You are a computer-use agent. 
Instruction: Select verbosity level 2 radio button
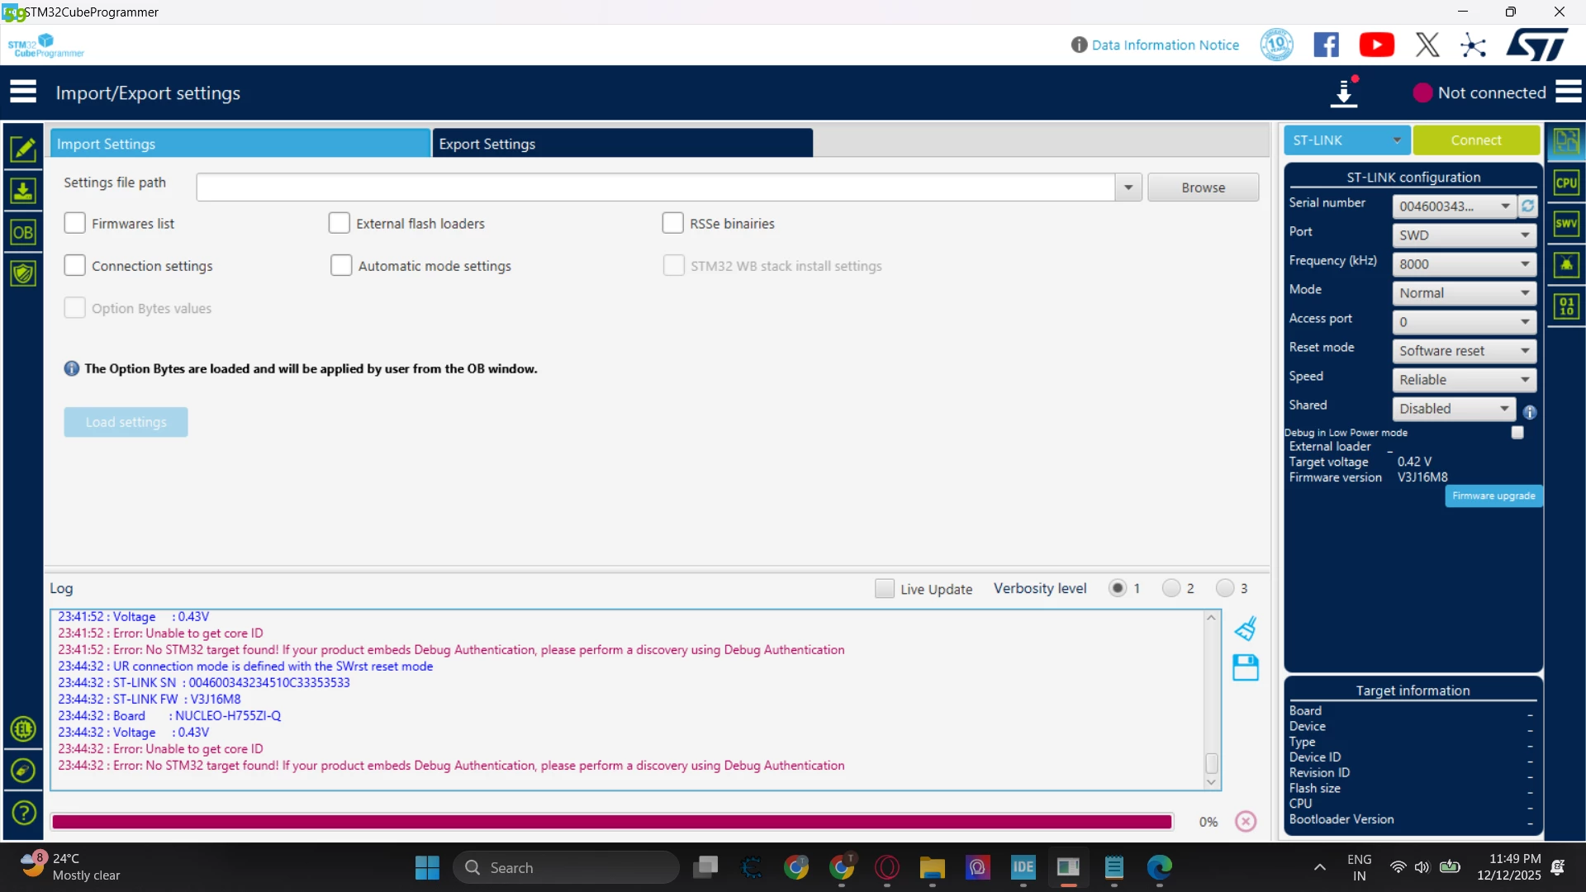tap(1171, 588)
